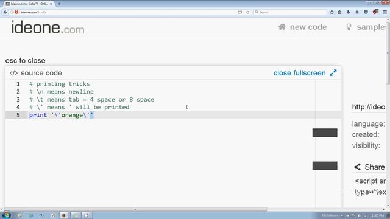Click close fullscreen link
Viewport: 390px width, 219px height.
coord(299,73)
